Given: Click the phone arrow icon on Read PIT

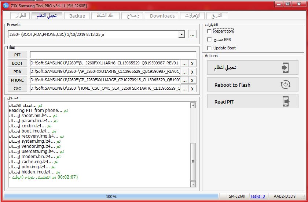Looking at the screenshot, I should pos(286,101).
